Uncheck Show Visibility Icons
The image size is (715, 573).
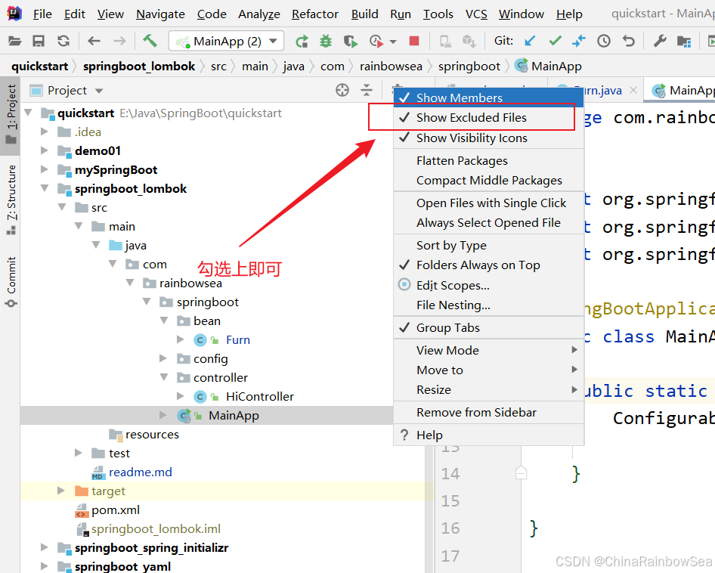point(471,138)
